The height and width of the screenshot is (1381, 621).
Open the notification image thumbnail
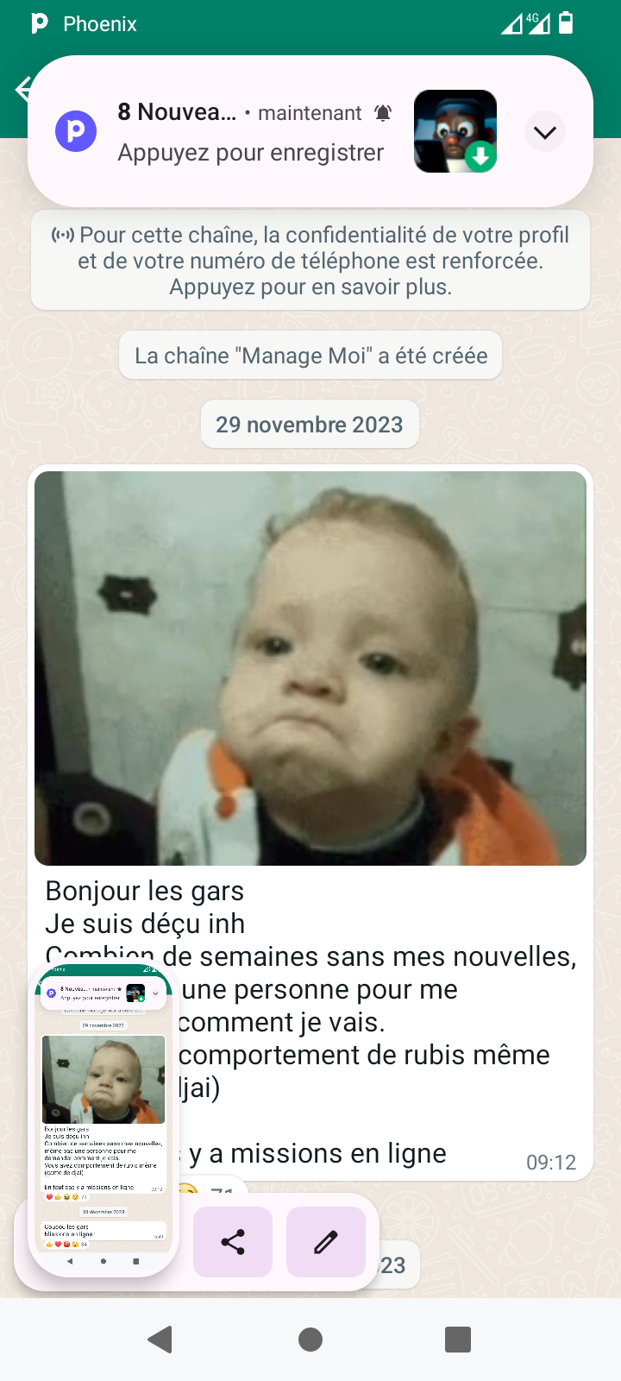(x=455, y=131)
